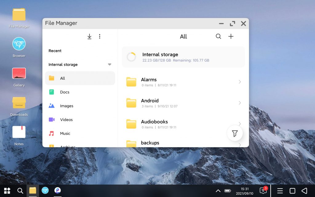This screenshot has height=197, width=315.
Task: Open the three-dot more options menu
Action: click(x=100, y=37)
